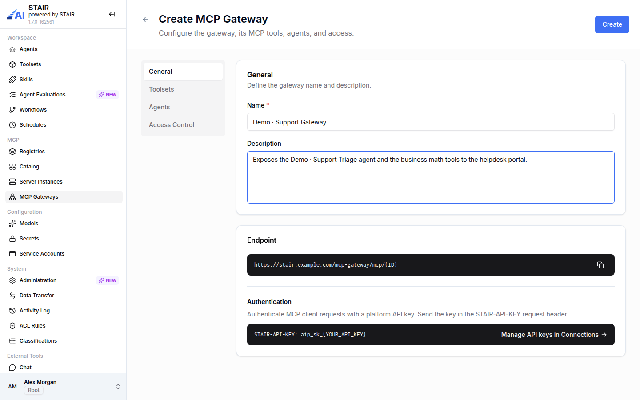
Task: Click the Toolsets cube icon
Action: (x=12, y=64)
